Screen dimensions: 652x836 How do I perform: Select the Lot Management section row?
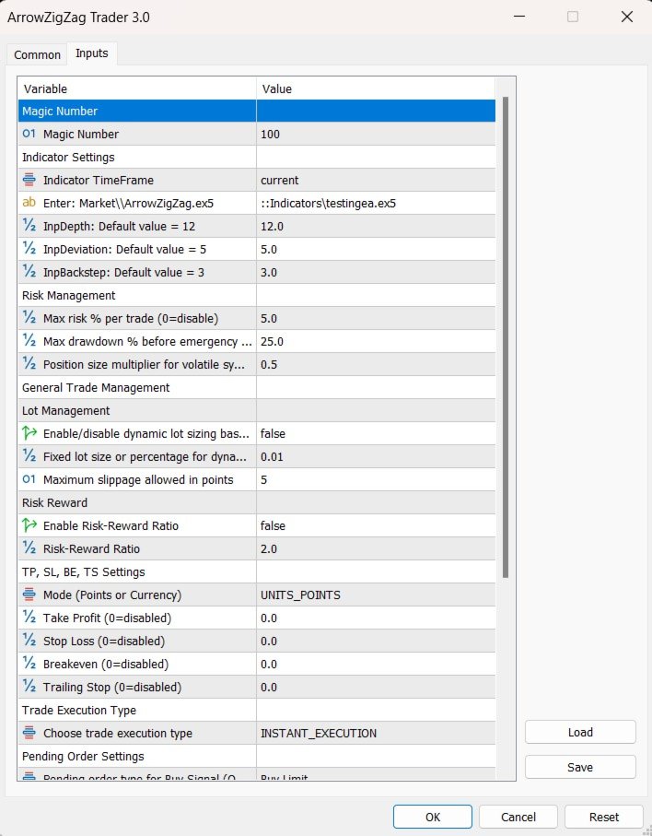pos(257,410)
